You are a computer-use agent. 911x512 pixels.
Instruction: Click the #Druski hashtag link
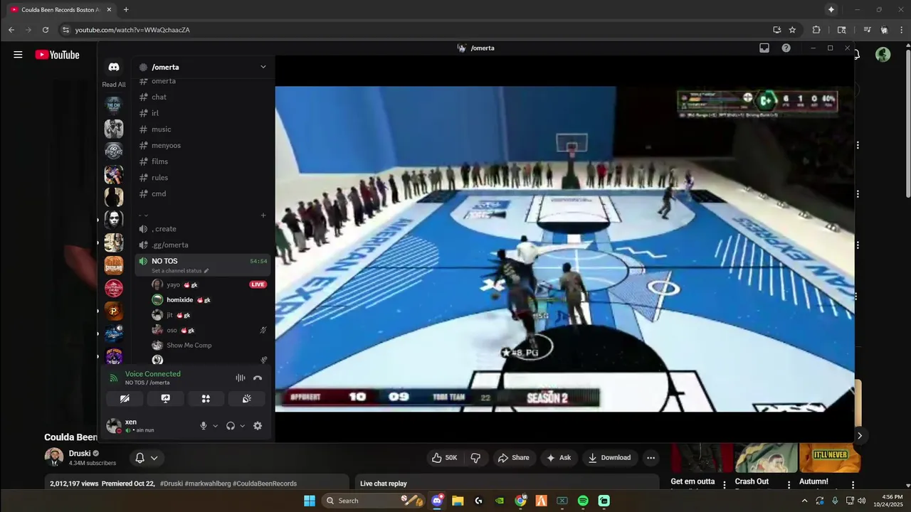171,484
